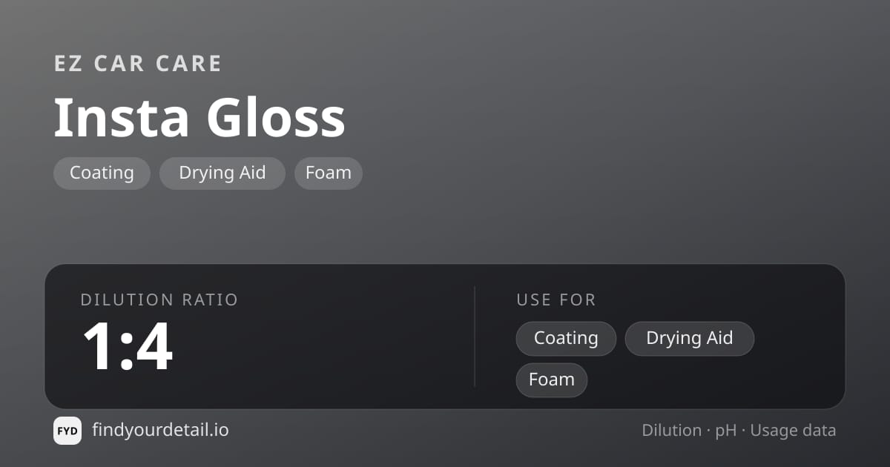
Task: Click the Foam chip under Use For
Action: (552, 380)
